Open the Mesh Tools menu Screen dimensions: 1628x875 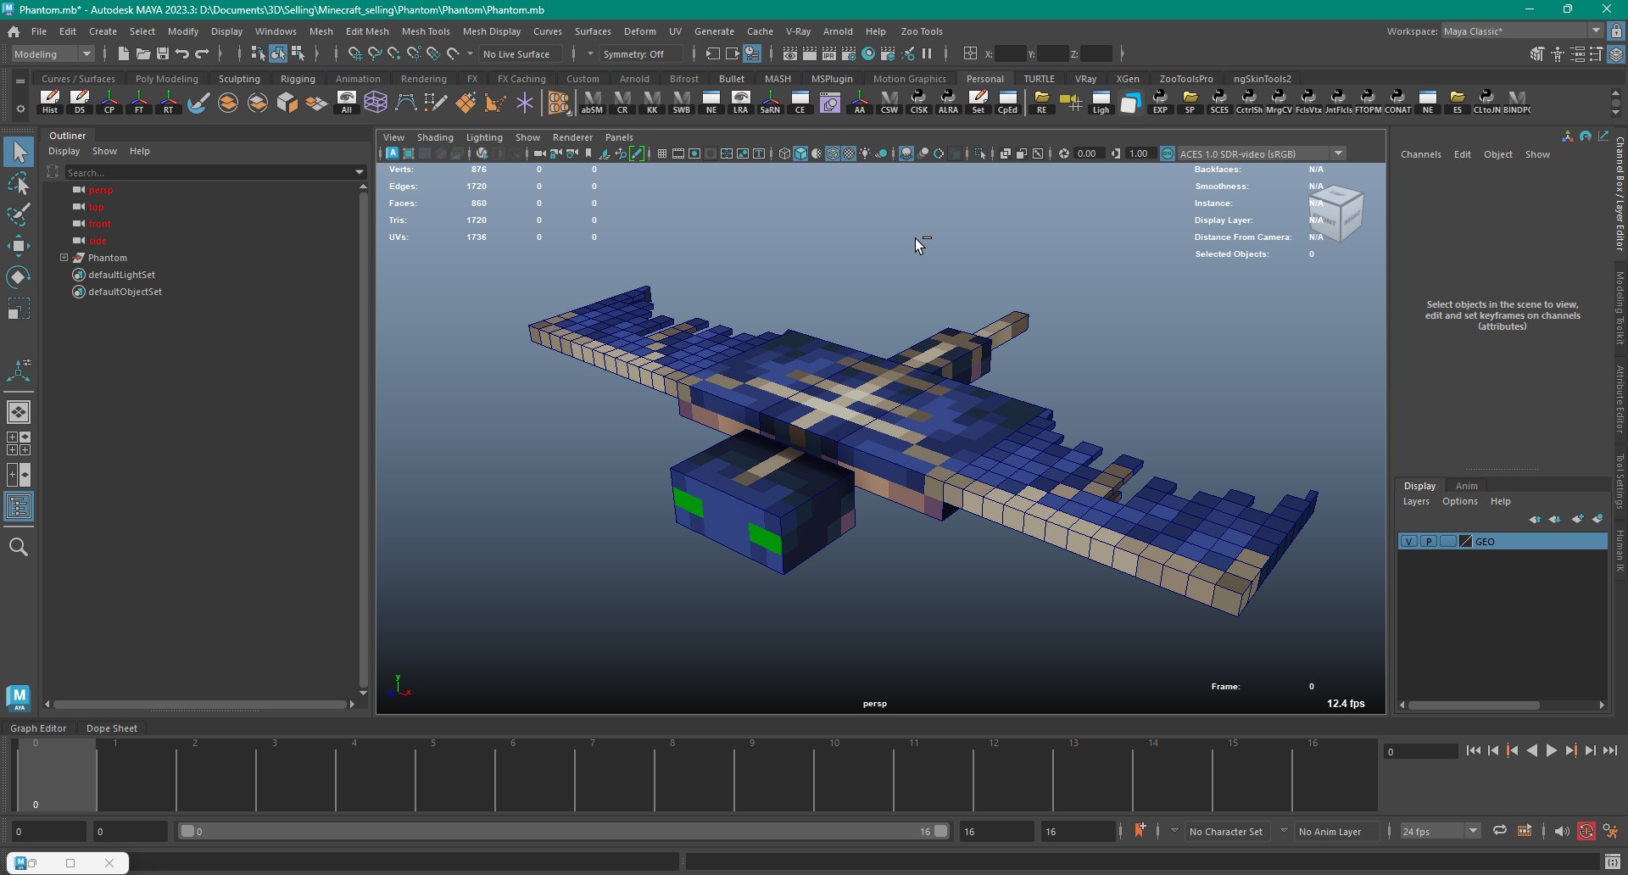pyautogui.click(x=426, y=31)
